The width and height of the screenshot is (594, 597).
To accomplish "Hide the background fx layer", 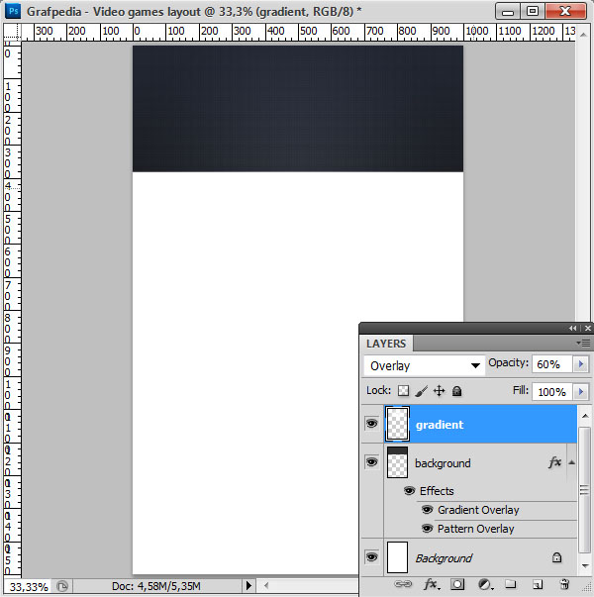I will 371,462.
